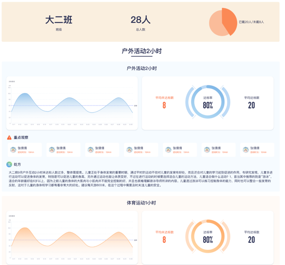Viewport: 285px width, 265px height.
Task: Click the 体育运动1小时 section title
Action: pos(141,203)
